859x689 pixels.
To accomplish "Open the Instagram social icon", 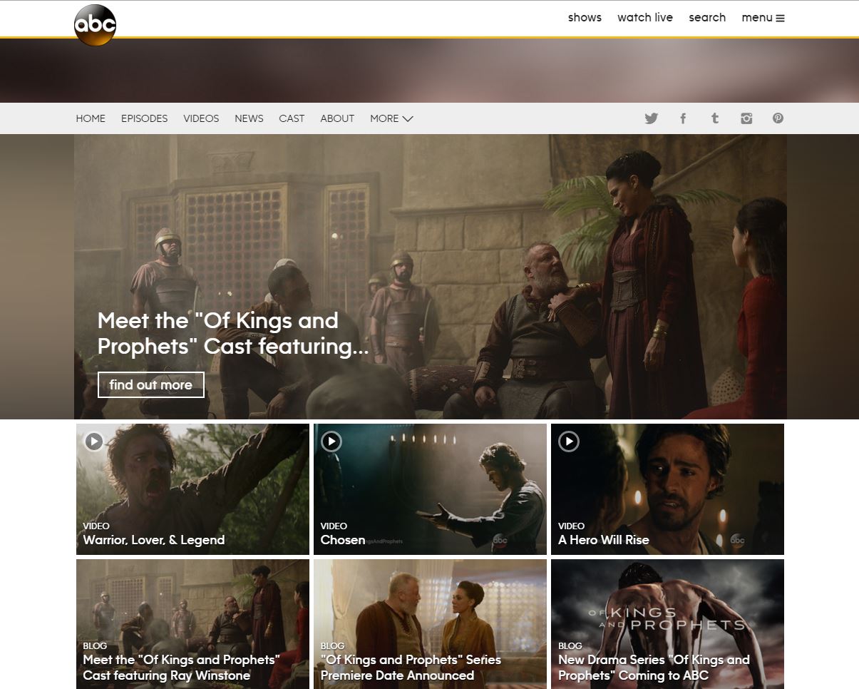I will [x=746, y=118].
